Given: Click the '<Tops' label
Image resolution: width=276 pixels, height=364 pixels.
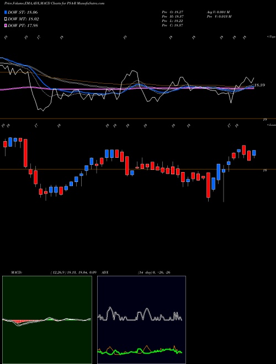Looking at the screenshot, I should coord(271,37).
